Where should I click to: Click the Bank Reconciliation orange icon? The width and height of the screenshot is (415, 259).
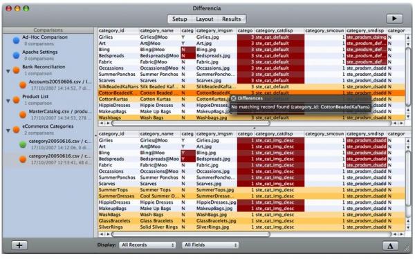click(x=16, y=70)
